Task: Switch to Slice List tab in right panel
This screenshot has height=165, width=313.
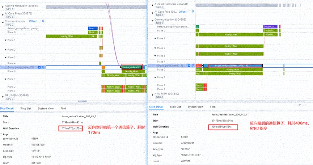Action: coord(175,107)
